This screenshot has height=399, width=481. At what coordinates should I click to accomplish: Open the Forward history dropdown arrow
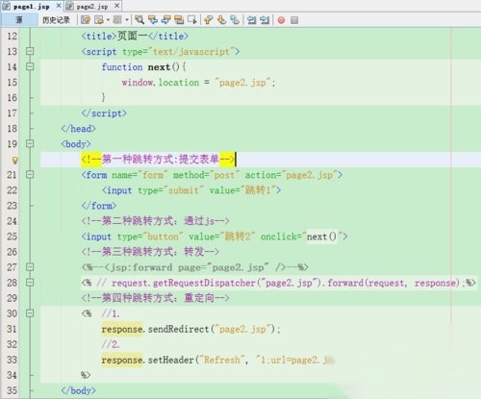tap(127, 20)
